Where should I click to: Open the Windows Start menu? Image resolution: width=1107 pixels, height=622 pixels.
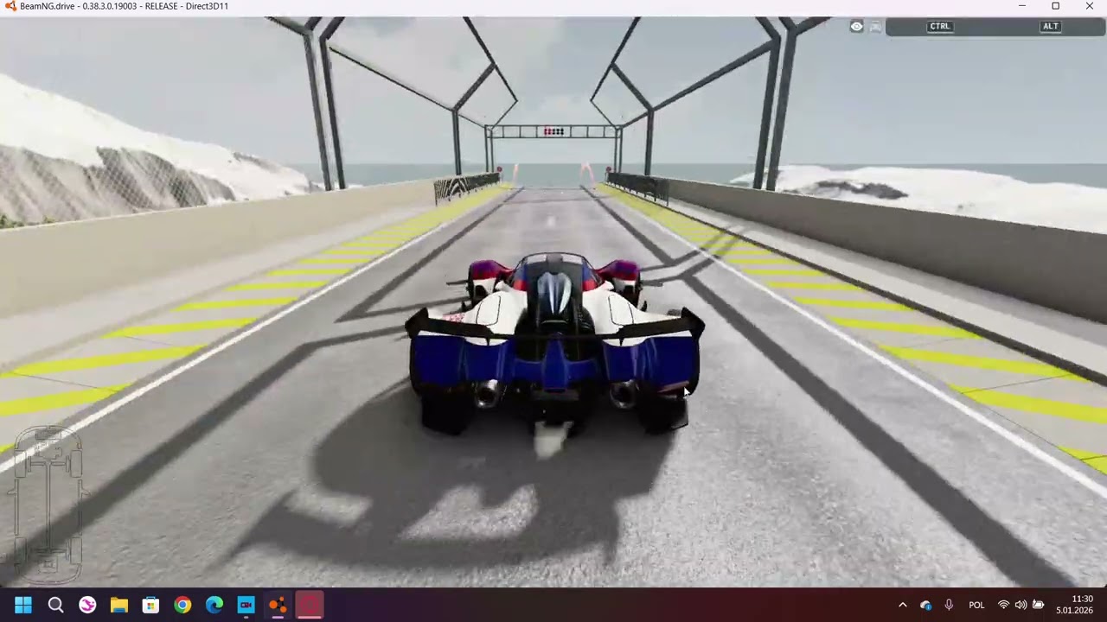[x=23, y=606]
